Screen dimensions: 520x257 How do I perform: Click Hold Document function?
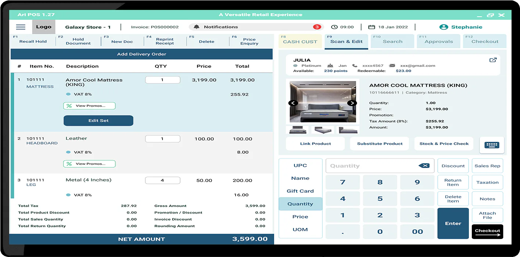pyautogui.click(x=78, y=41)
